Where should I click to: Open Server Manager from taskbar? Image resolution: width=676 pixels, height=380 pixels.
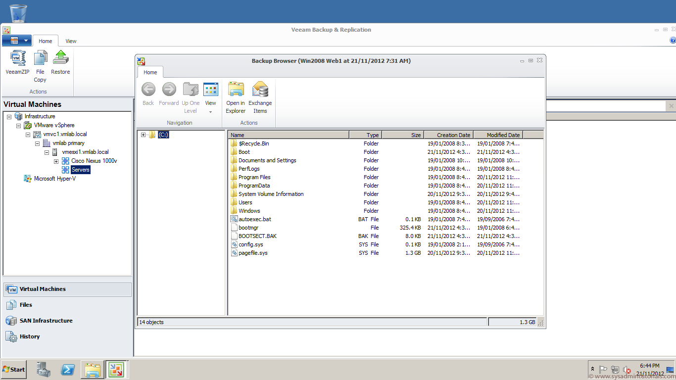pyautogui.click(x=44, y=369)
